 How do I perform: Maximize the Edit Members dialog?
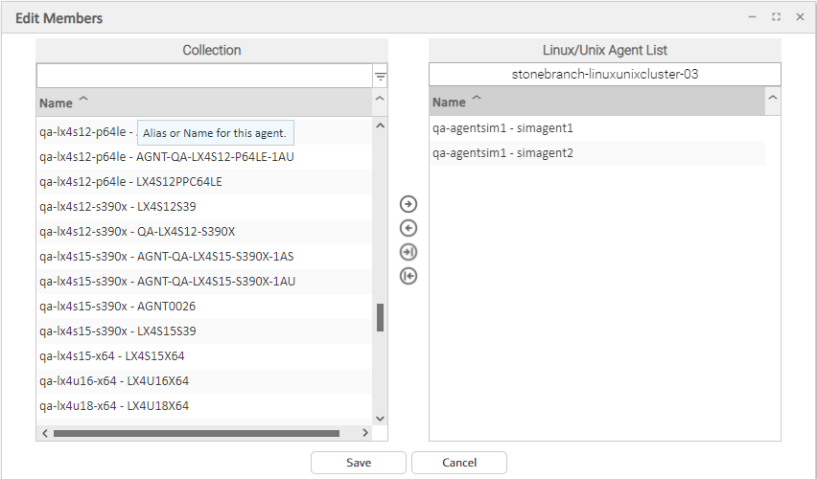(776, 17)
